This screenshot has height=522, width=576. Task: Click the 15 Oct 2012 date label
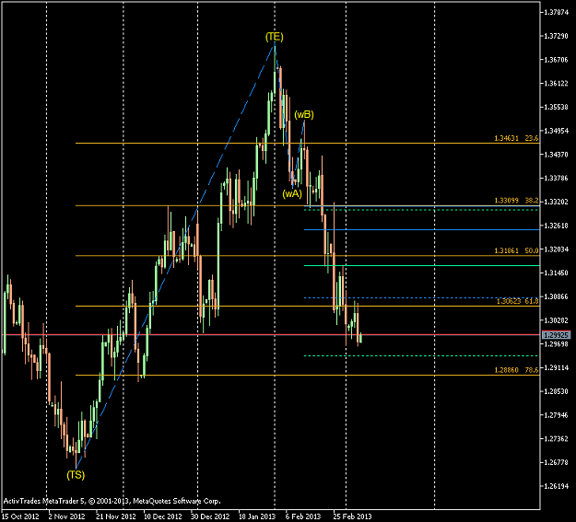pyautogui.click(x=20, y=516)
